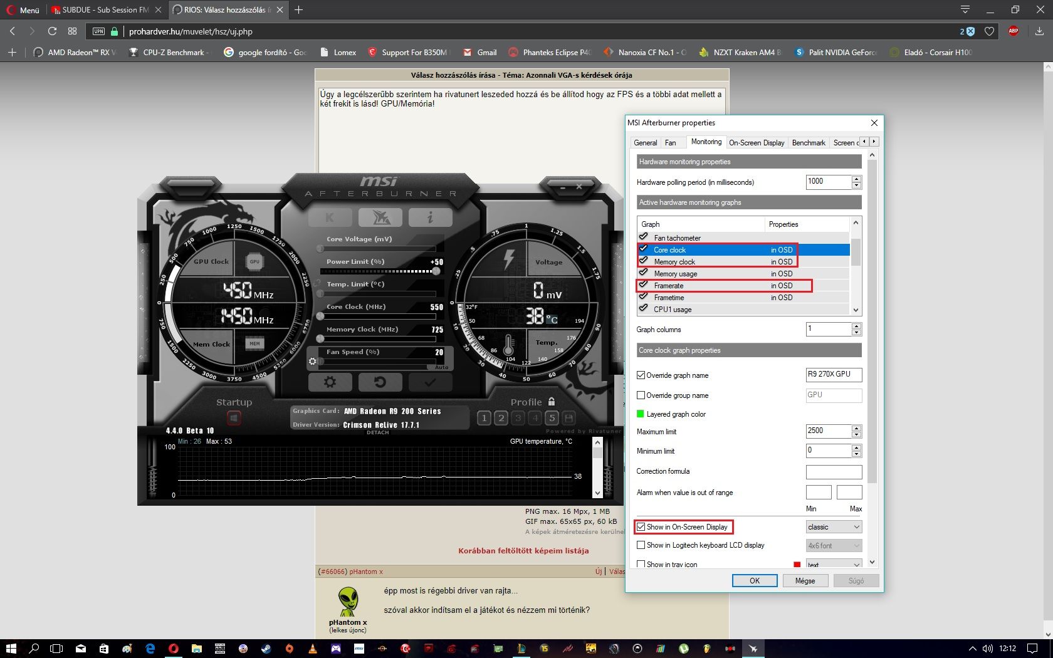Toggle the Framerate graph checkmark
This screenshot has height=658, width=1053.
click(x=644, y=285)
